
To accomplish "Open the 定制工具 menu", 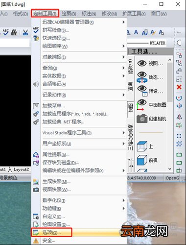I will [x=45, y=13].
